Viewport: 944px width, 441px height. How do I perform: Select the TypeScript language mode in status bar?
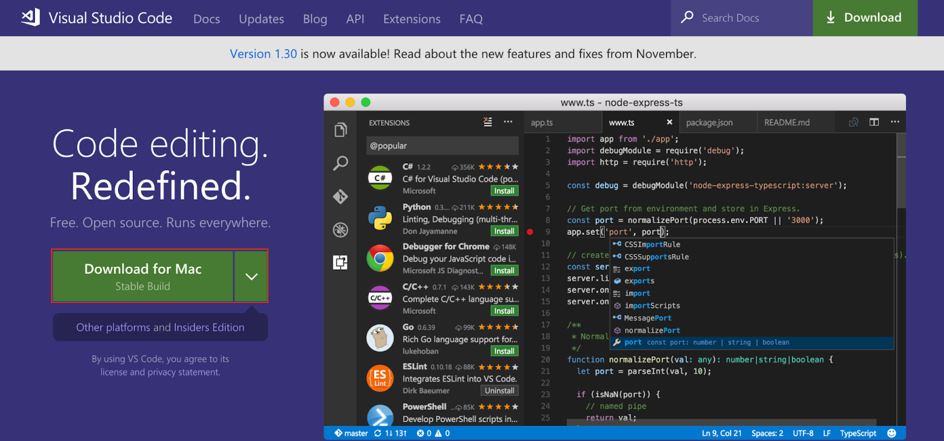coord(858,433)
